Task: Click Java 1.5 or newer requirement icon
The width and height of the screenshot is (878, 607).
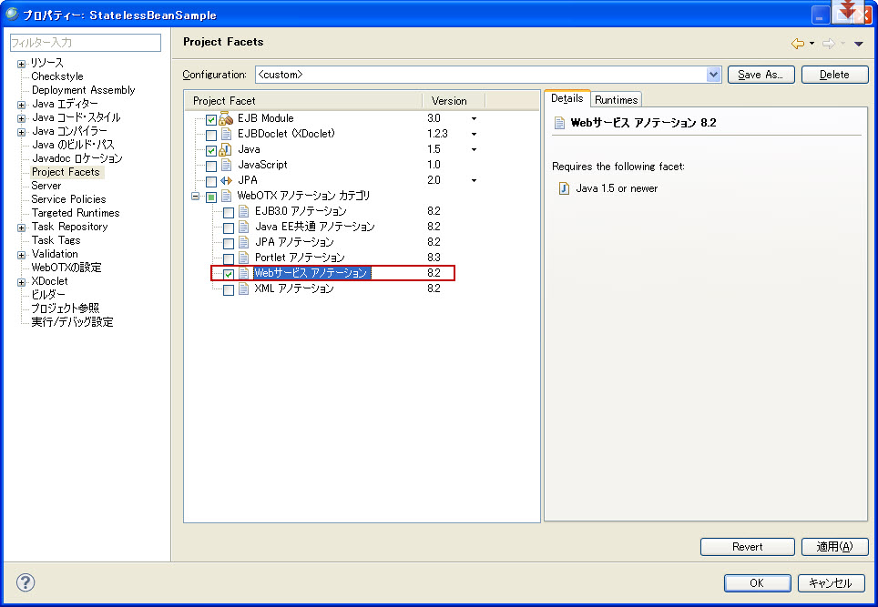Action: pyautogui.click(x=564, y=188)
